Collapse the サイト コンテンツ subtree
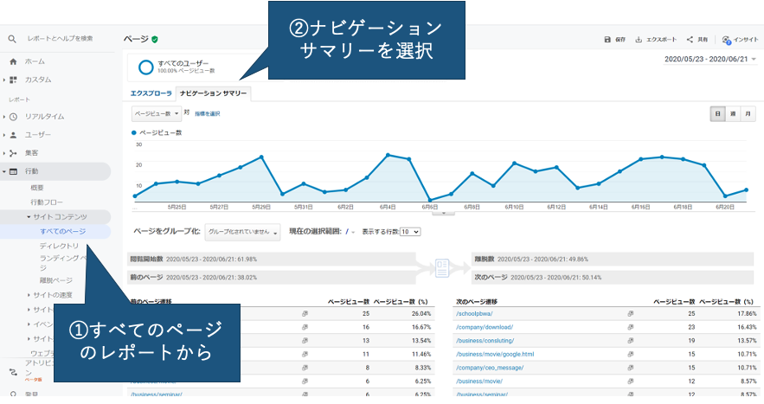764x404 pixels. [29, 217]
